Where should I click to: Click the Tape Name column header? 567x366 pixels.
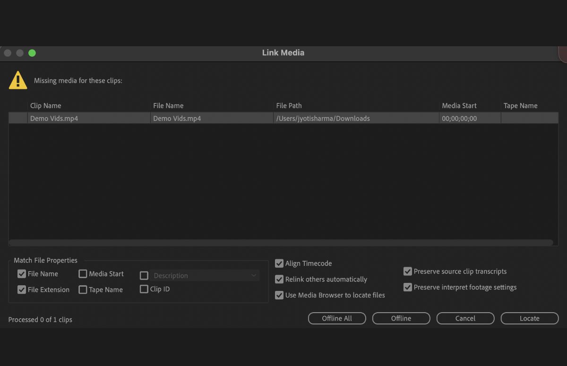pos(520,105)
